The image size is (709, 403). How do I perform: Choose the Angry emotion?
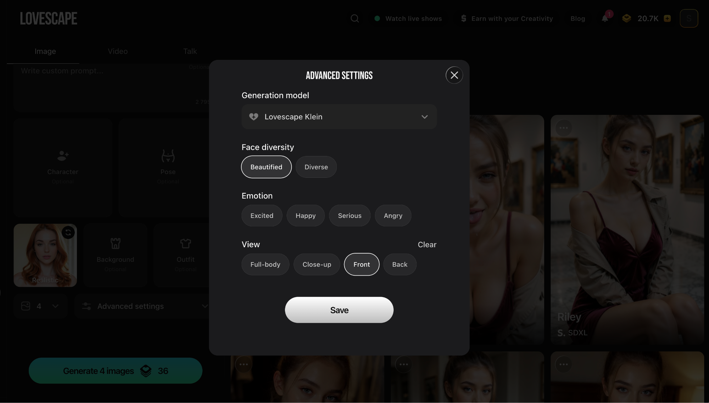pyautogui.click(x=393, y=216)
